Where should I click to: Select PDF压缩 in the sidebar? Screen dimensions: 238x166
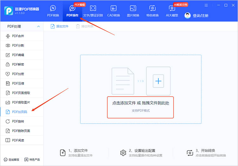pos(22,83)
